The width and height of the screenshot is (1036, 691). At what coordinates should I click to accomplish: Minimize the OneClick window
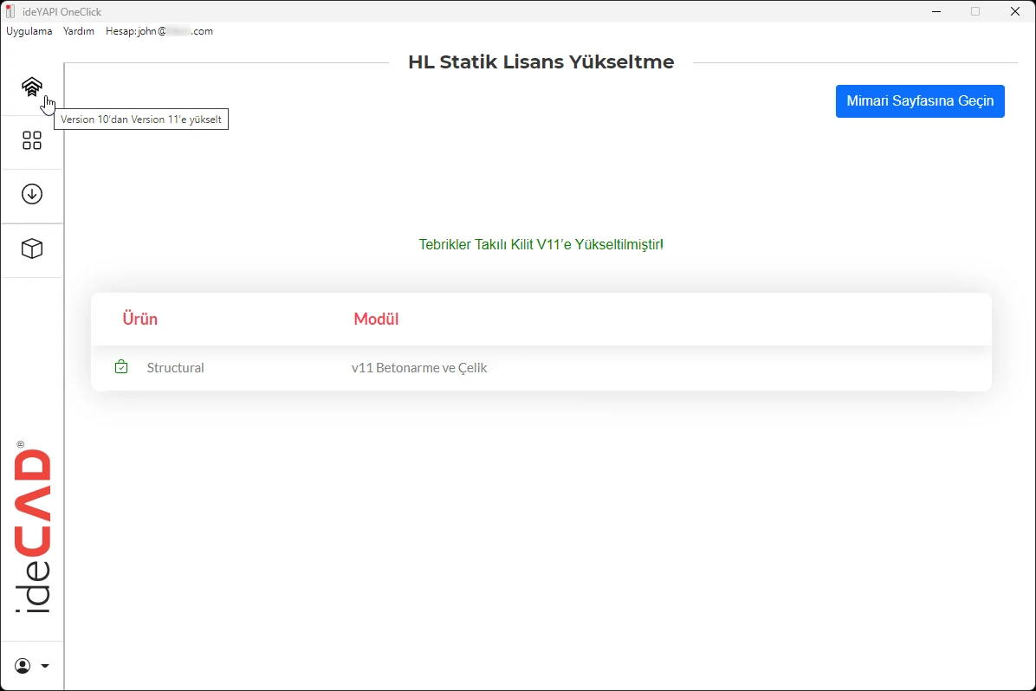tap(936, 11)
